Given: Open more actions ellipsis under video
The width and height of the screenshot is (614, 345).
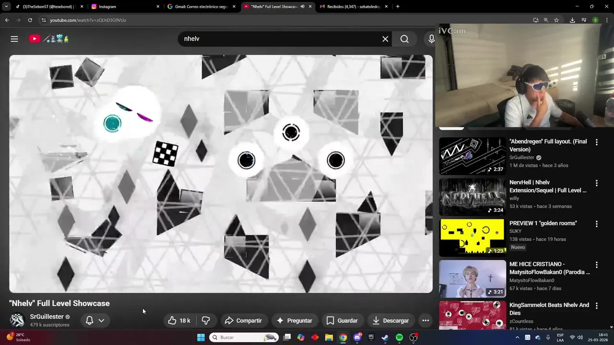Looking at the screenshot, I should pyautogui.click(x=425, y=321).
